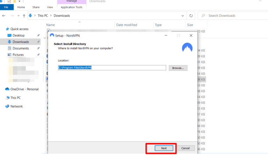This screenshot has width=268, height=155.
Task: Switch to the View ribbon tab
Action: (50, 7)
